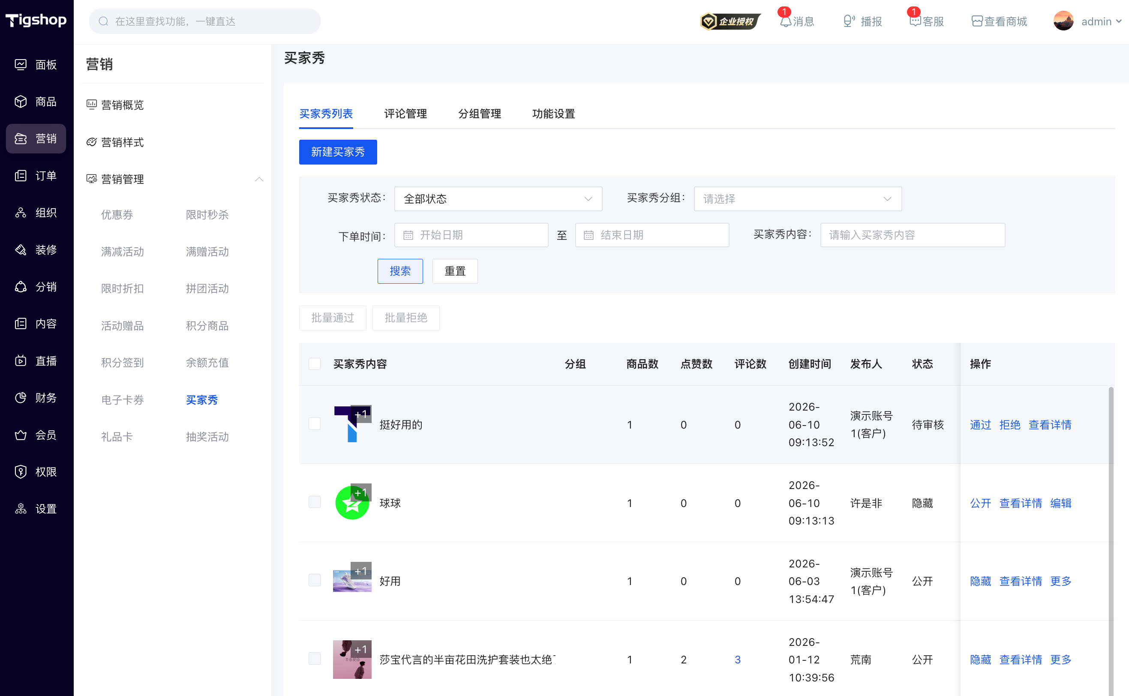The height and width of the screenshot is (696, 1129).
Task: Open the 买家秀状态 dropdown
Action: click(x=498, y=199)
